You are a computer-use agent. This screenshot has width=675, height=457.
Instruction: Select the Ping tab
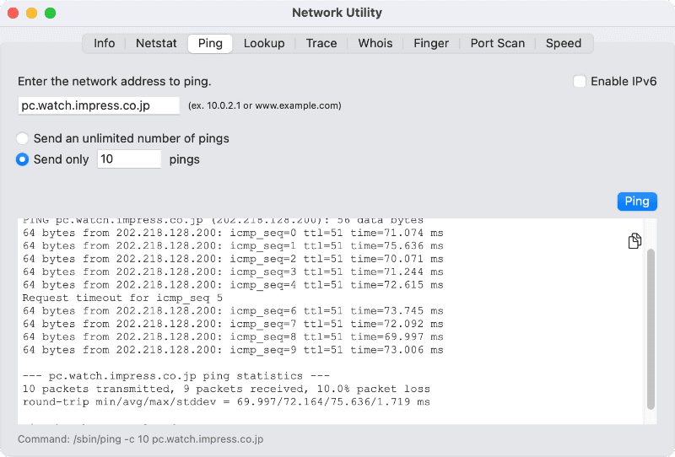(210, 44)
